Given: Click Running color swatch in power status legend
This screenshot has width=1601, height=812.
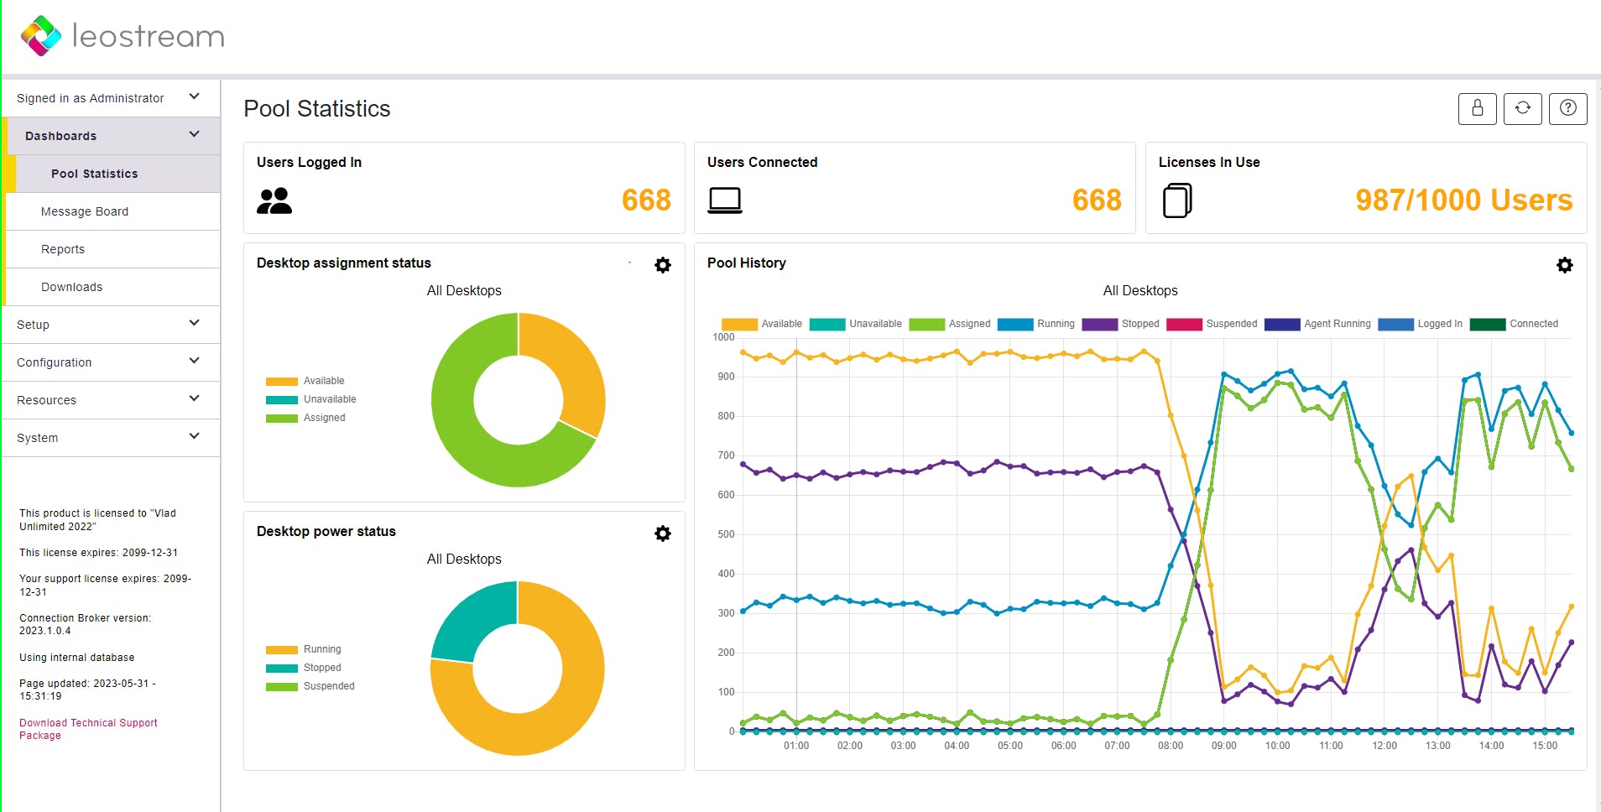Looking at the screenshot, I should (x=281, y=649).
